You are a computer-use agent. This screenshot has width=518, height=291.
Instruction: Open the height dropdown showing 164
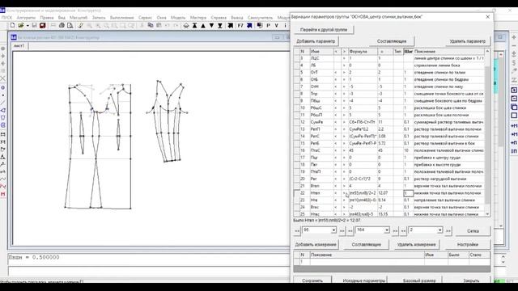click(x=387, y=230)
